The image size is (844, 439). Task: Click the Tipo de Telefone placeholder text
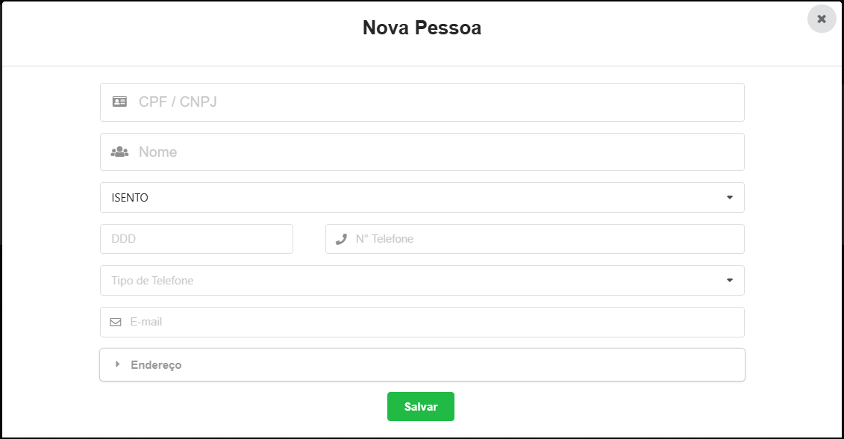click(x=152, y=281)
